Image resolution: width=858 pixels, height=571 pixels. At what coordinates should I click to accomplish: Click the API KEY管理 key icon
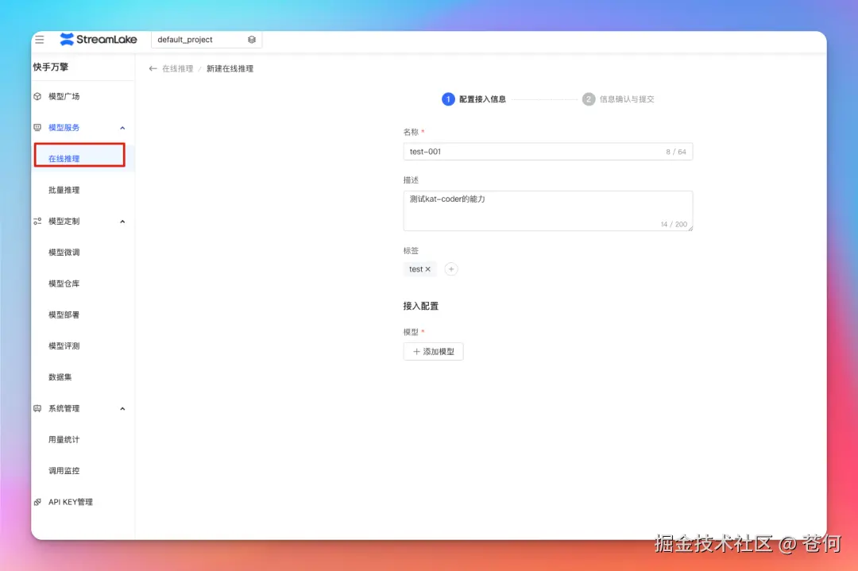pos(37,501)
